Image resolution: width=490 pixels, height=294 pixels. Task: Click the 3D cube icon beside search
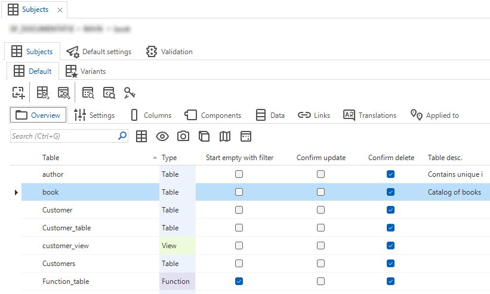point(204,136)
